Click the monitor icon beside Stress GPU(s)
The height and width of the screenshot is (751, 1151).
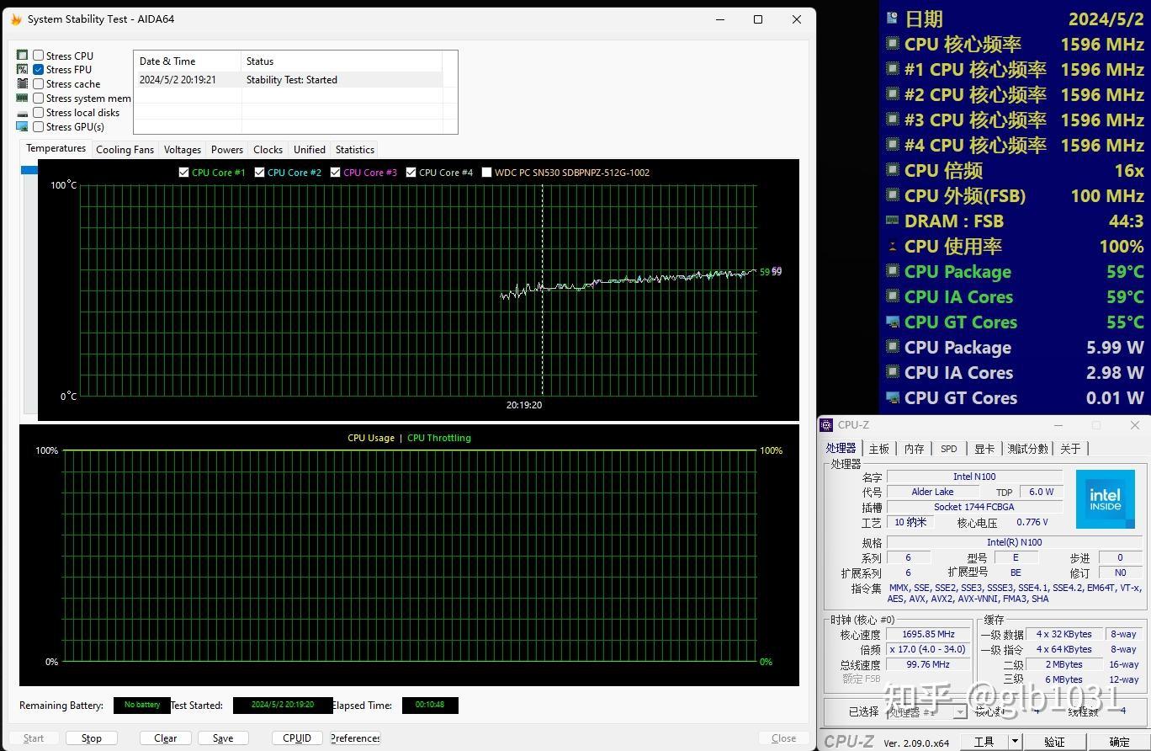tap(23, 127)
